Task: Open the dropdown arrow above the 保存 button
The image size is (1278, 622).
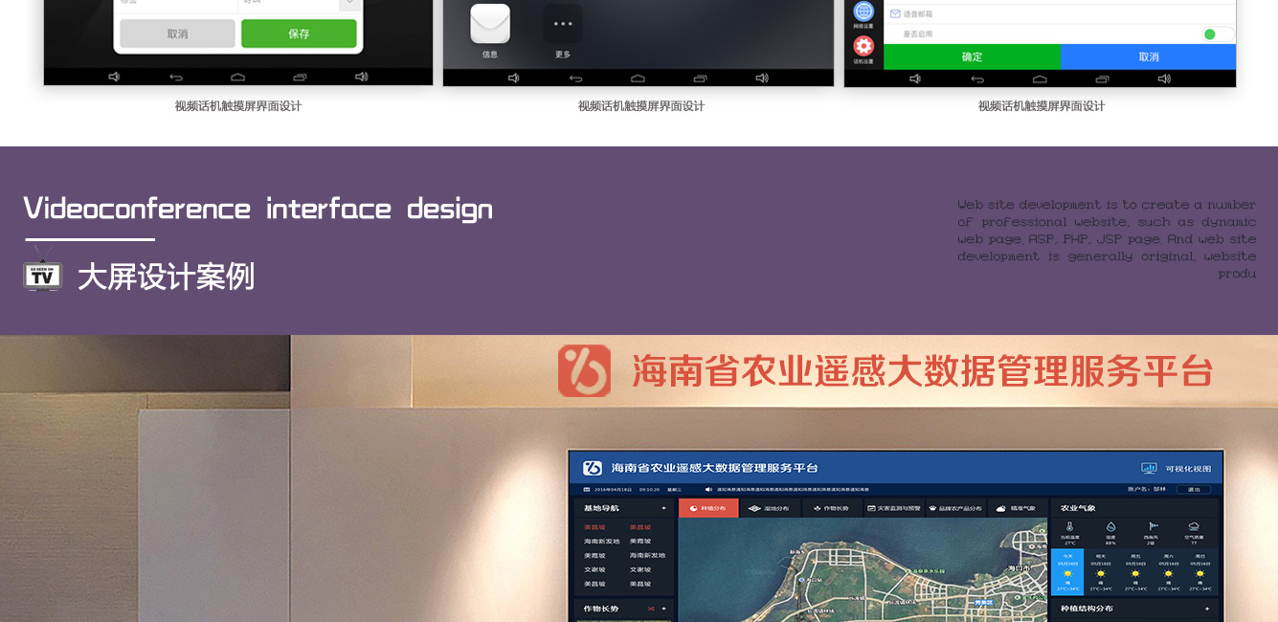Action: 349,4
